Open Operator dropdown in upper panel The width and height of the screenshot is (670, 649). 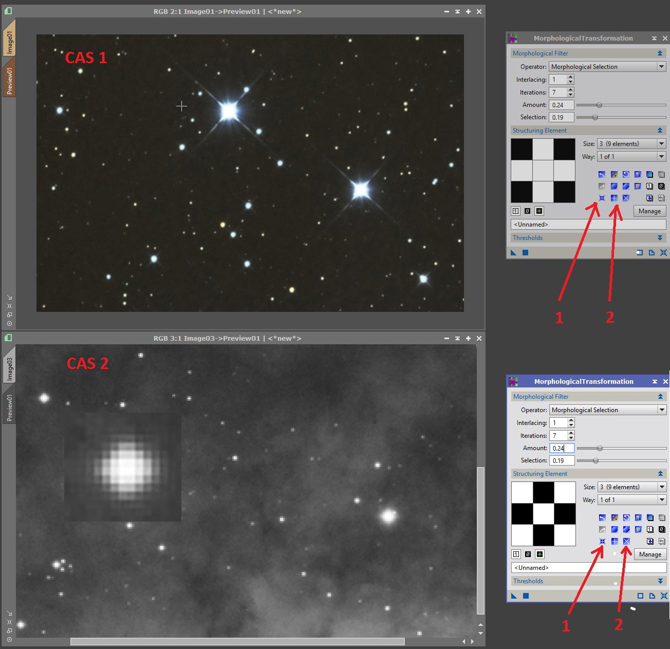[x=607, y=66]
